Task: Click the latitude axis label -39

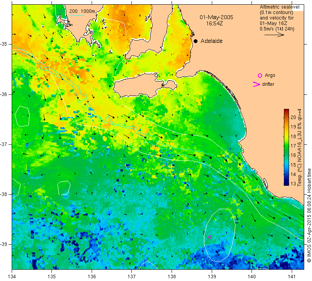Action: [x=4, y=244]
